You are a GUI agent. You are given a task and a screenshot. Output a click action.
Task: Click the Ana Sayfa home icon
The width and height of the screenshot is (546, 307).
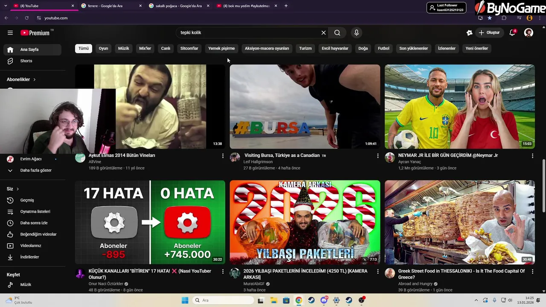(x=10, y=49)
